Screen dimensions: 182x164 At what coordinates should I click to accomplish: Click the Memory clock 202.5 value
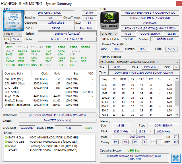(143, 49)
